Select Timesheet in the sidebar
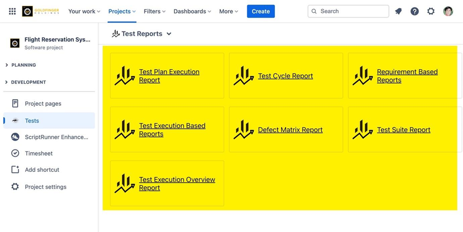This screenshot has height=232, width=463. (39, 153)
